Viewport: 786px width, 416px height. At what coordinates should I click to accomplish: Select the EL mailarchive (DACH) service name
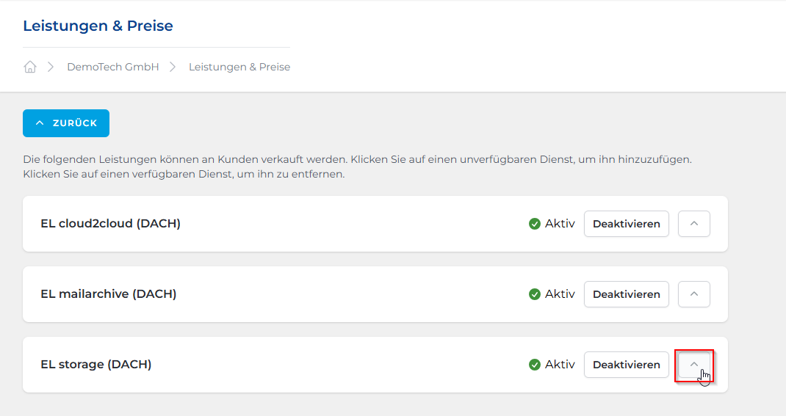tap(109, 294)
